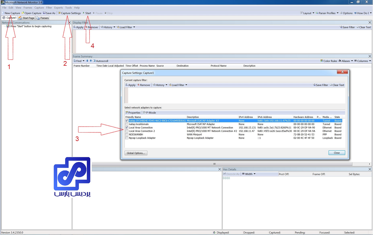Viewport: 373px width, 235px height.
Task: Click the Protocol Name column header
Action: [219, 66]
